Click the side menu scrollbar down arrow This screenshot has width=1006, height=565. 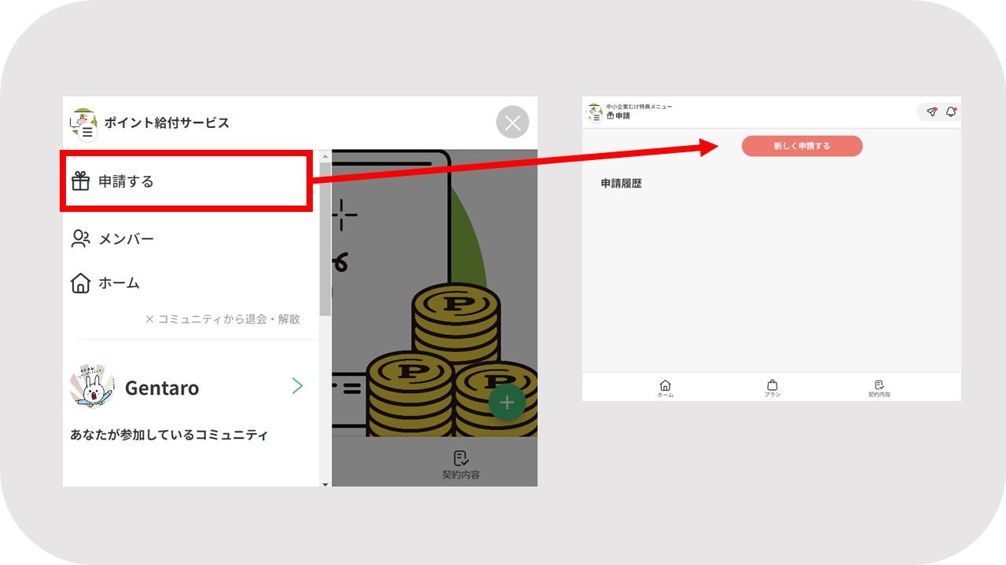[x=325, y=484]
